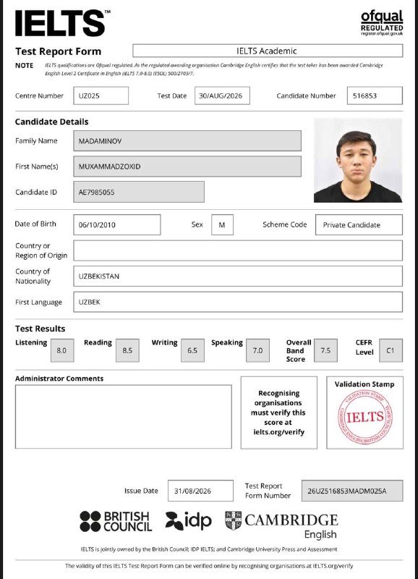Click the Overall Band Score 7.5

pyautogui.click(x=325, y=350)
